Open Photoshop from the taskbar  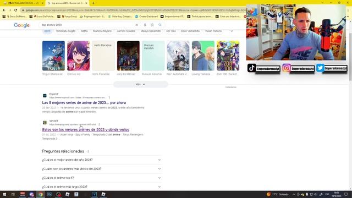[50, 194]
